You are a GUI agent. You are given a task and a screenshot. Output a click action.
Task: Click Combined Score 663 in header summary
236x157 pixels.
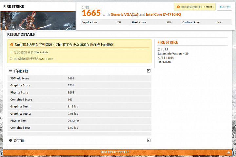(206, 22)
